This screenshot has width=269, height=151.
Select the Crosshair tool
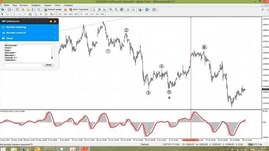[8, 14]
